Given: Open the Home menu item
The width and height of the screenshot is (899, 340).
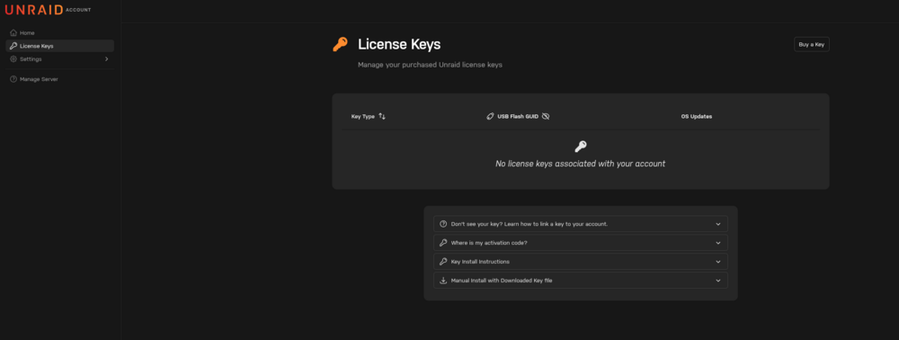Looking at the screenshot, I should (x=59, y=32).
